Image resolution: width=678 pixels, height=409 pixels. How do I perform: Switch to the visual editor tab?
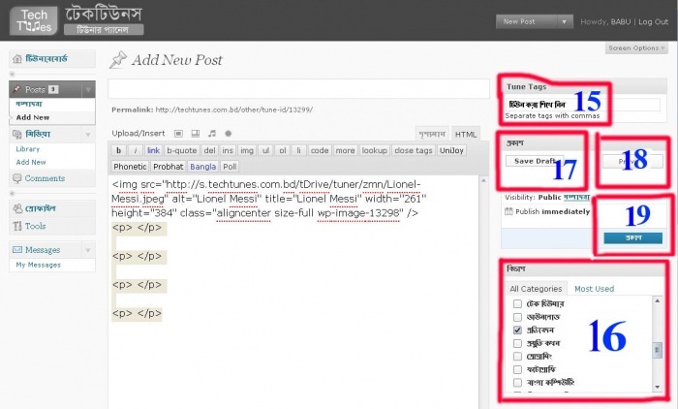[432, 135]
